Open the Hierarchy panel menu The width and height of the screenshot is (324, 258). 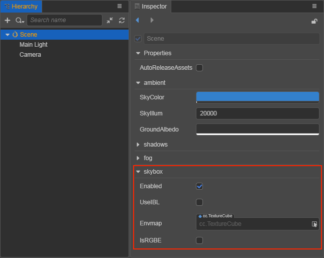tap(120, 6)
